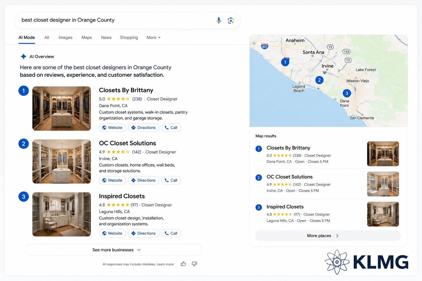Switch to the AI Mode tab
The image size is (422, 281).
click(27, 38)
